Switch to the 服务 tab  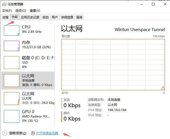pos(79,17)
